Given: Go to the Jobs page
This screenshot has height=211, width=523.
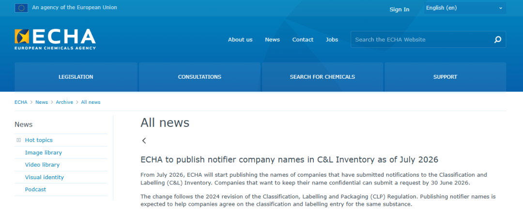Looking at the screenshot, I should click(x=332, y=40).
